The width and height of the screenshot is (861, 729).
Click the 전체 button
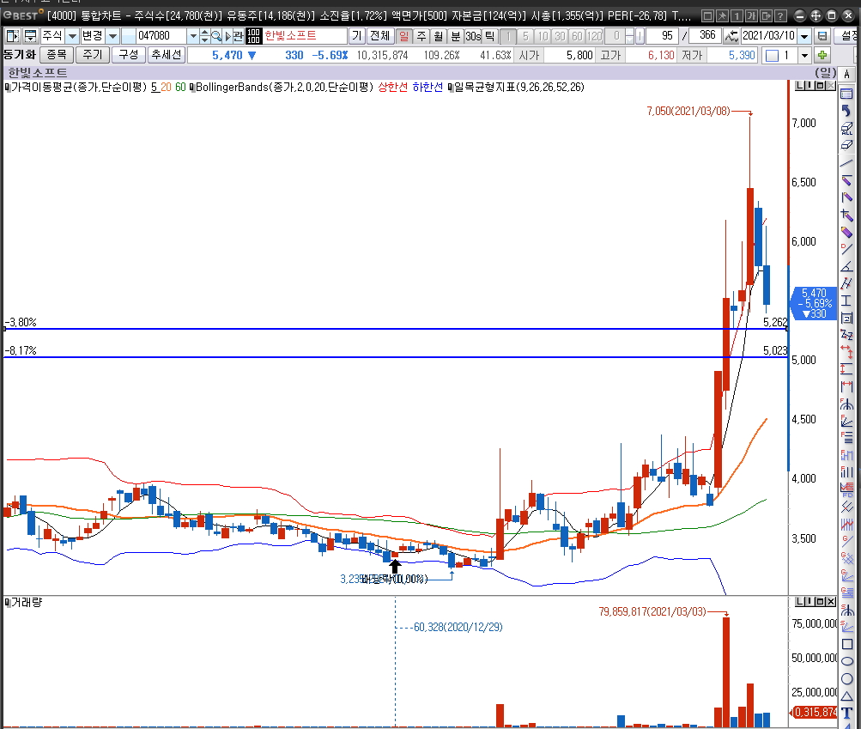(379, 36)
